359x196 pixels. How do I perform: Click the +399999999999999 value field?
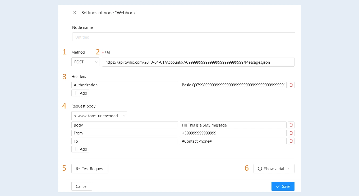tap(233, 133)
